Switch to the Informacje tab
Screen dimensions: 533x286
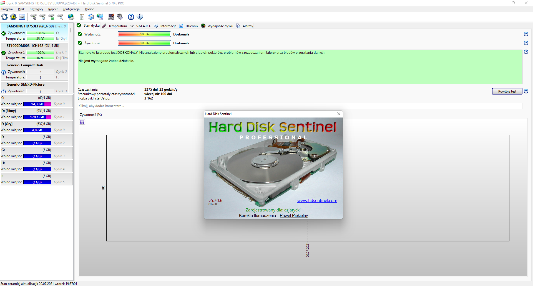coord(165,26)
